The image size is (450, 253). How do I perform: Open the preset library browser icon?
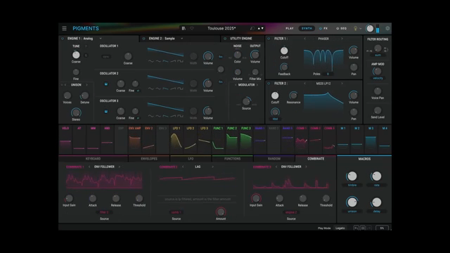coord(184,28)
